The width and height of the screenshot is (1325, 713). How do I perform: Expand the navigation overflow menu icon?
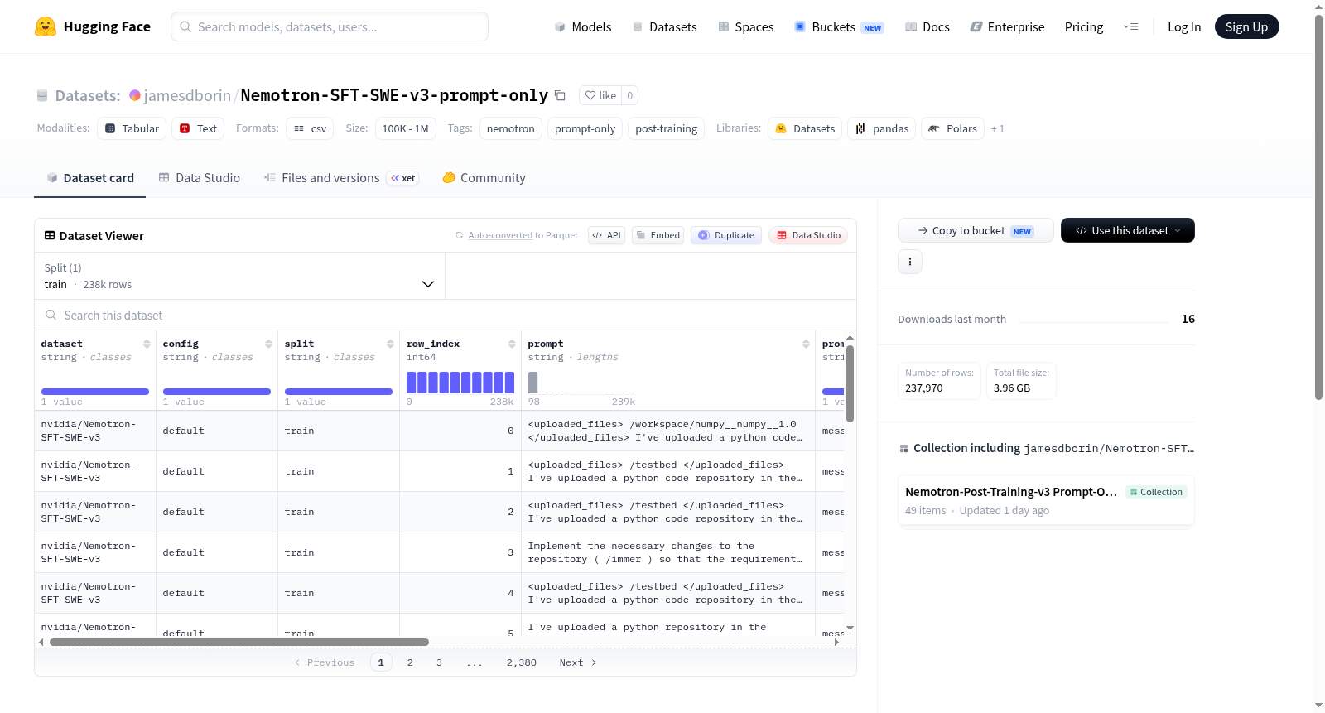(x=1130, y=27)
